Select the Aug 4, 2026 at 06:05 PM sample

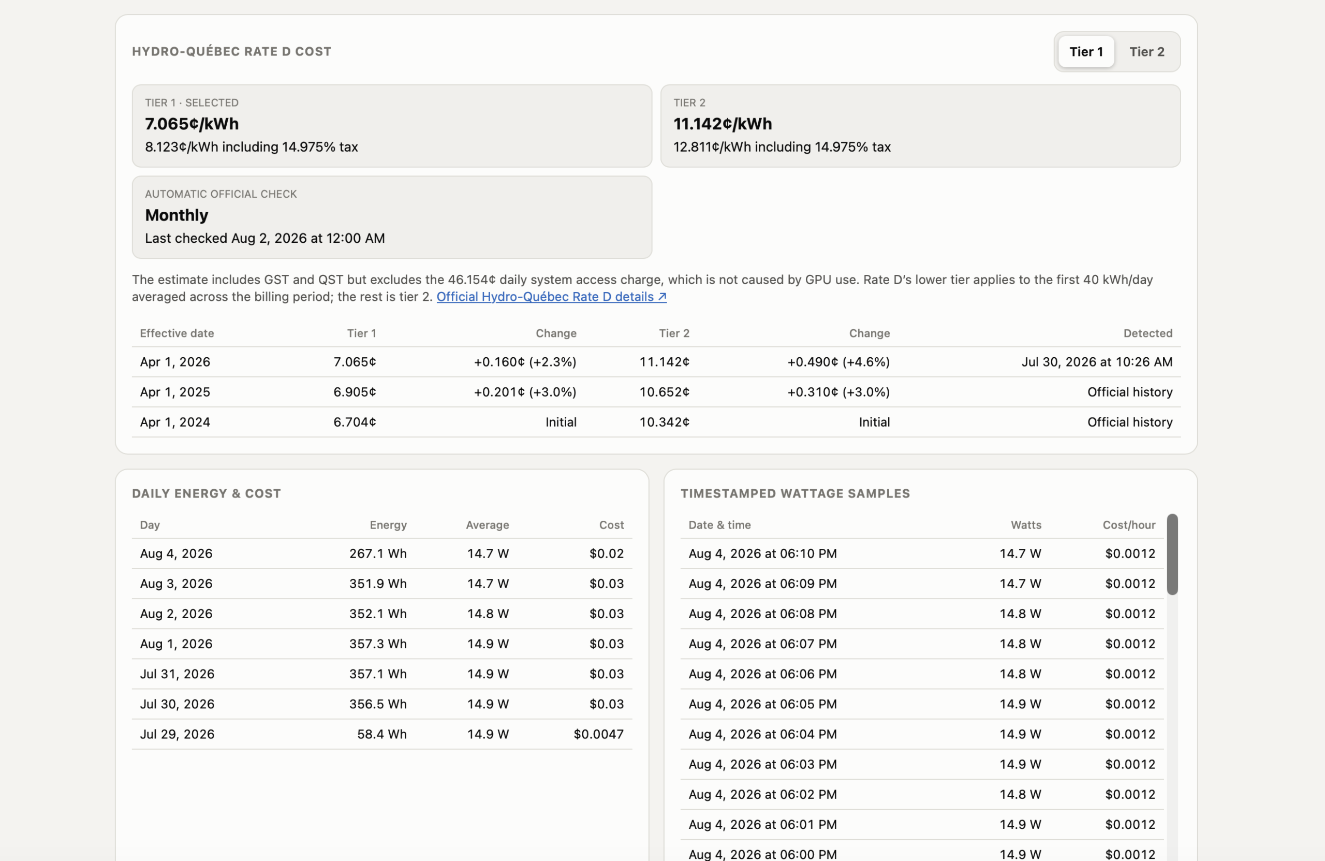coord(922,704)
